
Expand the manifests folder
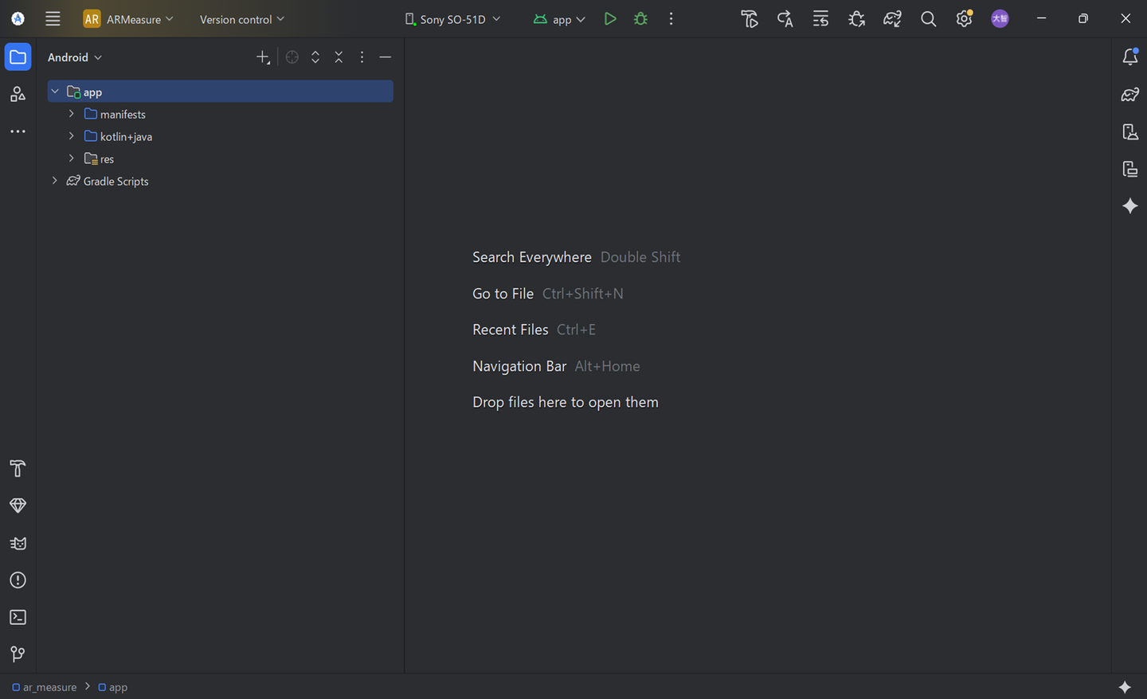click(72, 115)
